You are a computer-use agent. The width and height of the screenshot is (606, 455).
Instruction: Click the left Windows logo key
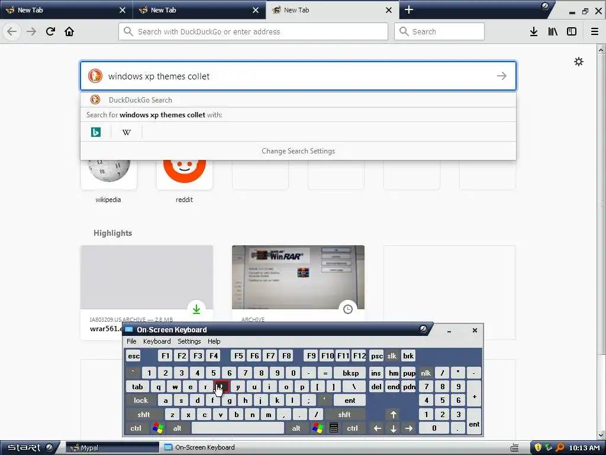click(x=157, y=428)
